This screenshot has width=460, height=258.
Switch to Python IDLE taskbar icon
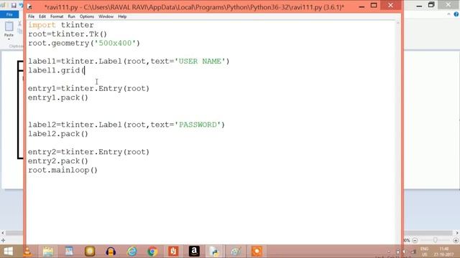point(215,252)
